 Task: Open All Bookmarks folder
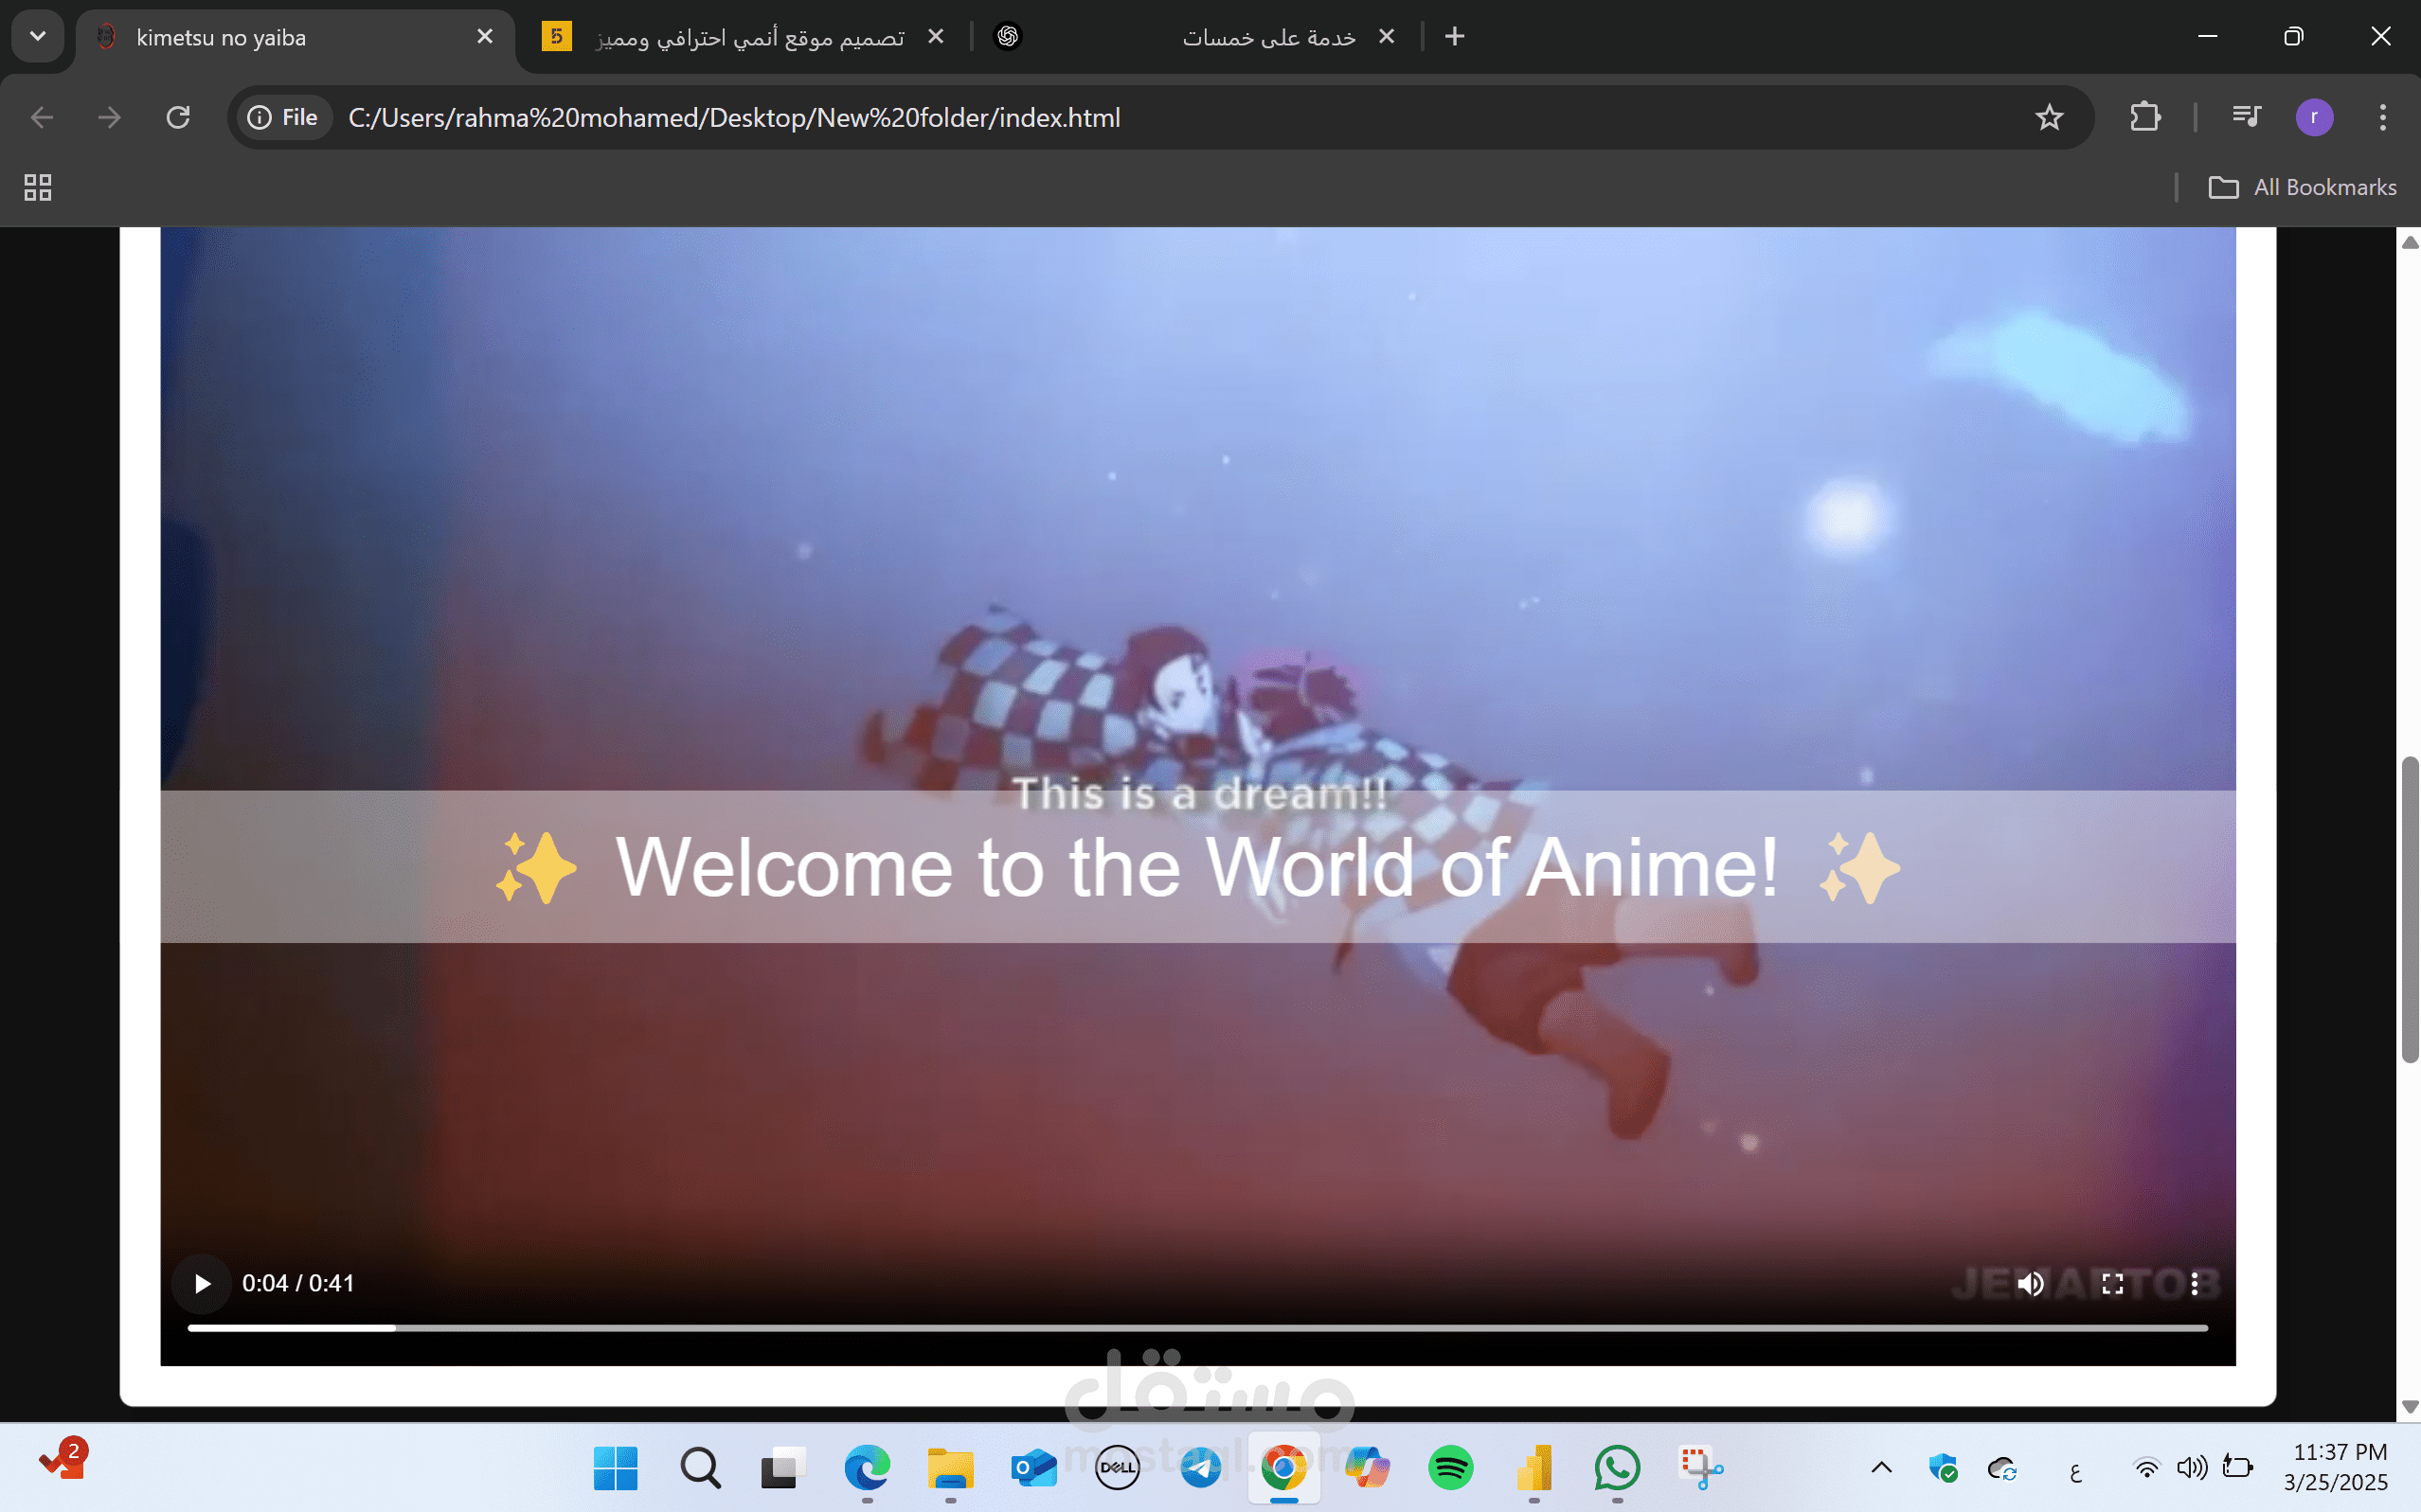click(2303, 187)
